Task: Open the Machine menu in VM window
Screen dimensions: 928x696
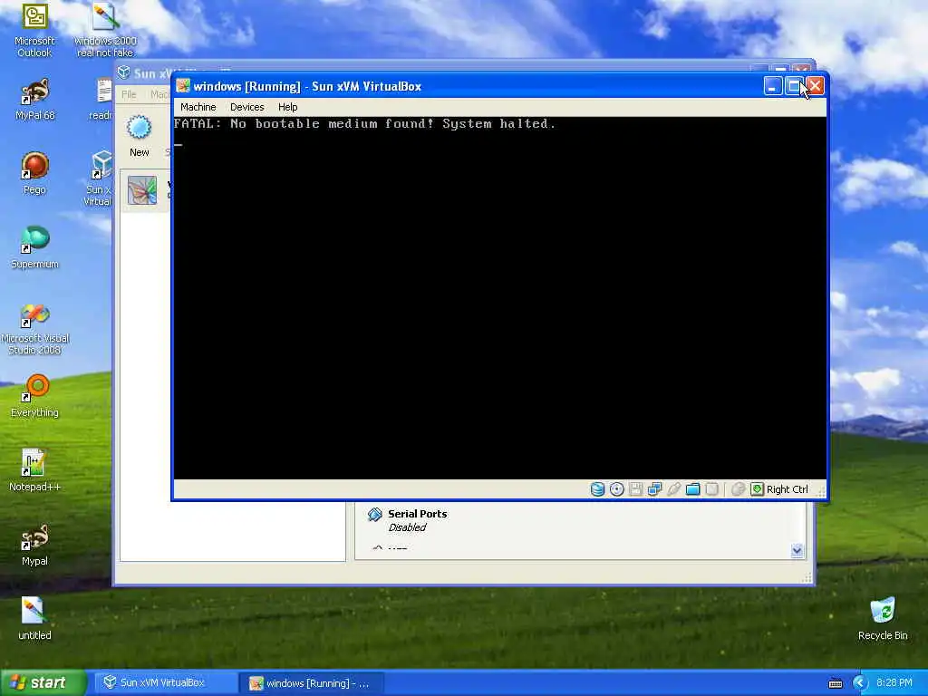Action: (198, 107)
